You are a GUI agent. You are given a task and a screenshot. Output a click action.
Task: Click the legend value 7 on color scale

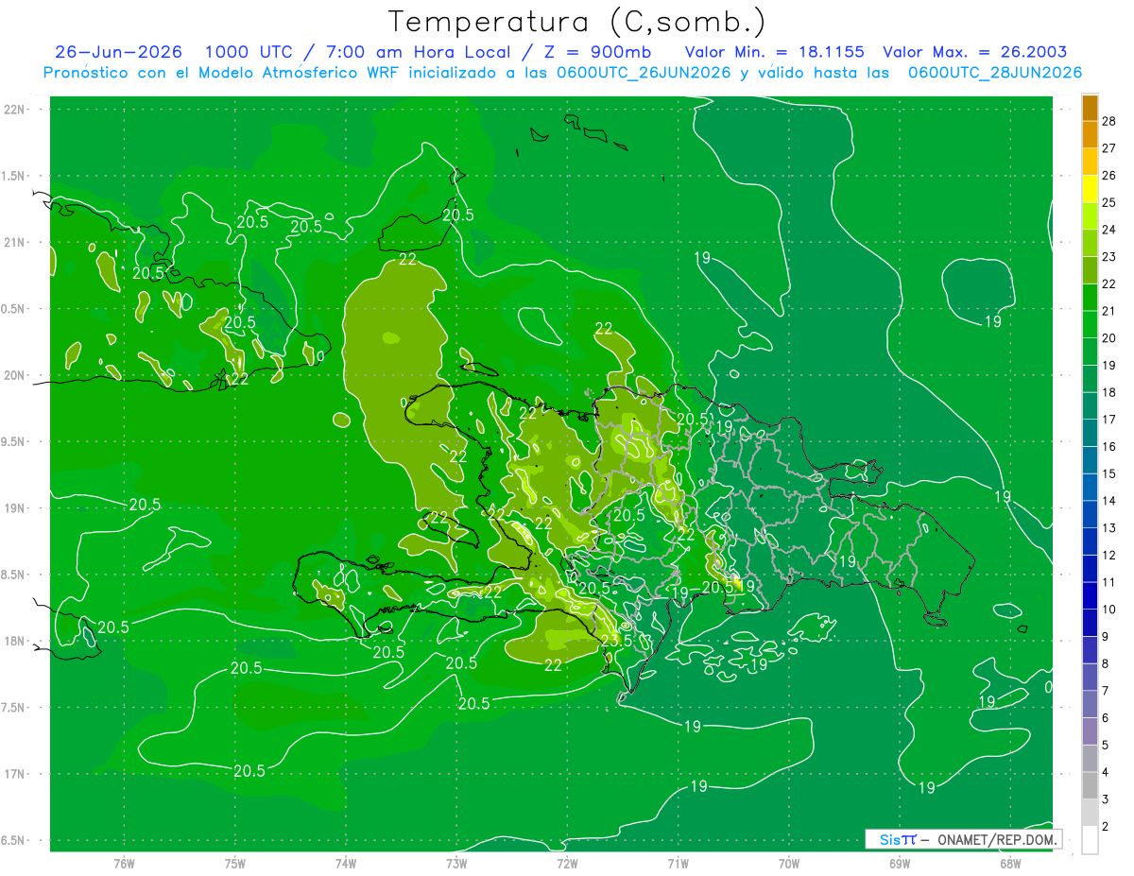(x=1107, y=692)
